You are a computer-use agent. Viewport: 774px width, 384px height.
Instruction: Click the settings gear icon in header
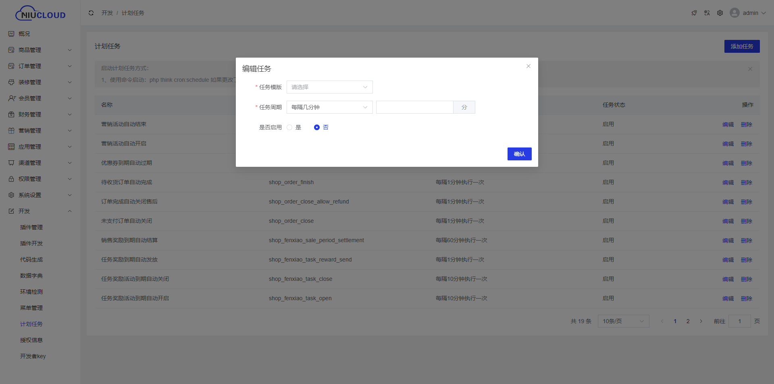pyautogui.click(x=720, y=13)
